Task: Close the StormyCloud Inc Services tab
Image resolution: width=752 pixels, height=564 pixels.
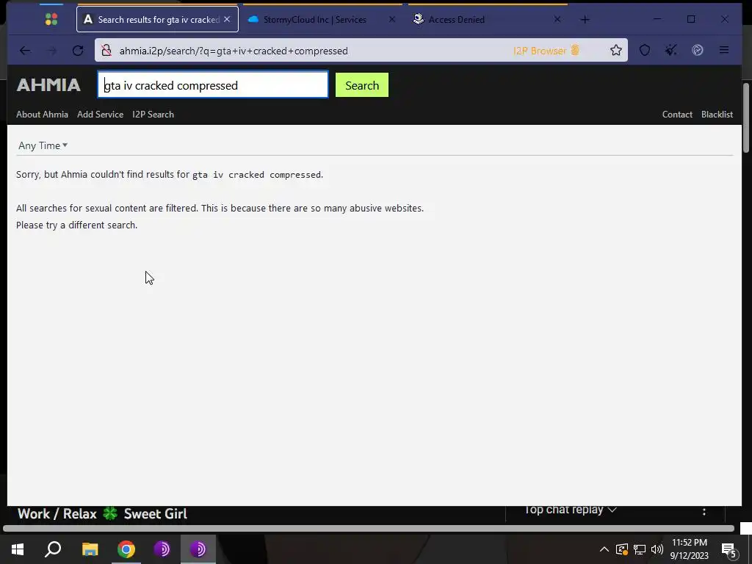Action: click(392, 19)
